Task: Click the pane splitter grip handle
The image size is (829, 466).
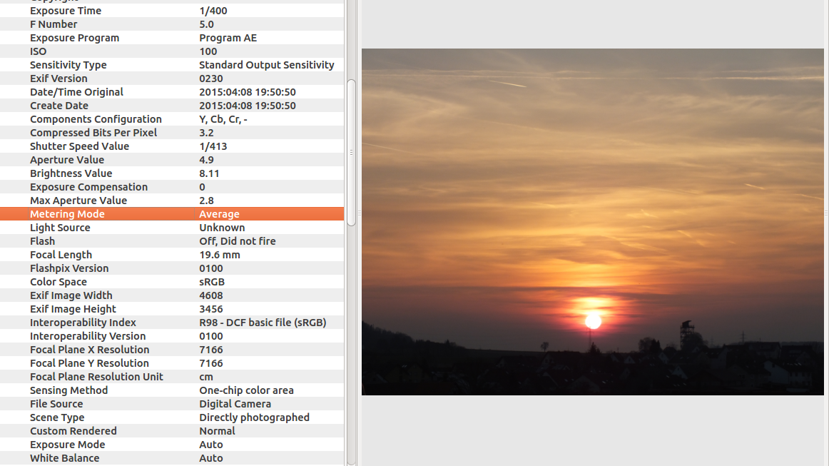Action: tap(360, 213)
